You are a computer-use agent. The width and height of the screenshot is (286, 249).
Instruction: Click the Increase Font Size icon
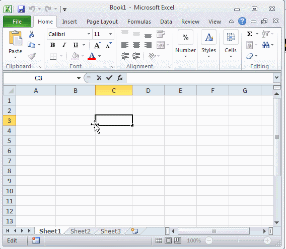tap(97, 45)
